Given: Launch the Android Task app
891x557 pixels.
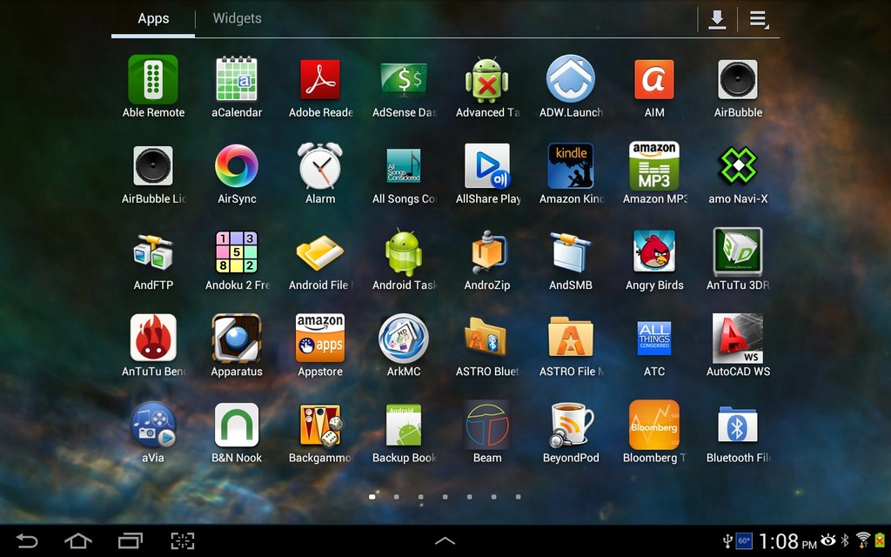Looking at the screenshot, I should click(404, 252).
